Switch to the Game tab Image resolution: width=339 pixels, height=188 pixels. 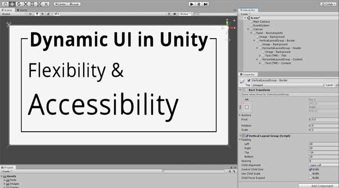[x=22, y=10]
